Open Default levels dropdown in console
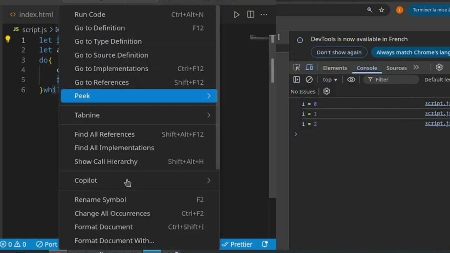 click(x=437, y=80)
